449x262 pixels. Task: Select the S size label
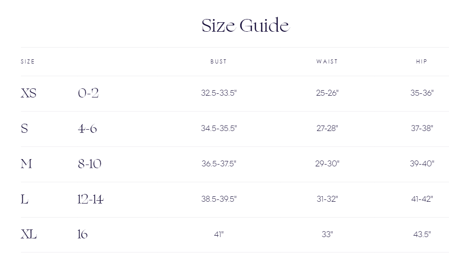[25, 129]
